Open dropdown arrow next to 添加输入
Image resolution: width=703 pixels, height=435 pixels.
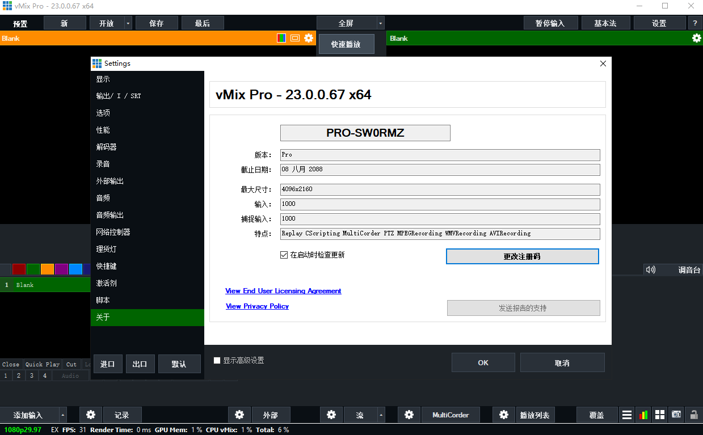(x=62, y=415)
